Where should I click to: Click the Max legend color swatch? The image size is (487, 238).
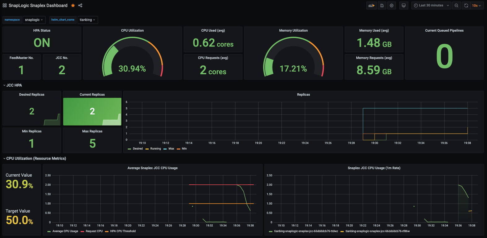click(165, 149)
